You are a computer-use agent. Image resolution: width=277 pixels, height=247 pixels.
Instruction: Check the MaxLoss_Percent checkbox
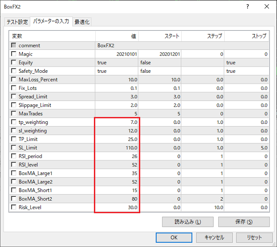(x=13, y=79)
